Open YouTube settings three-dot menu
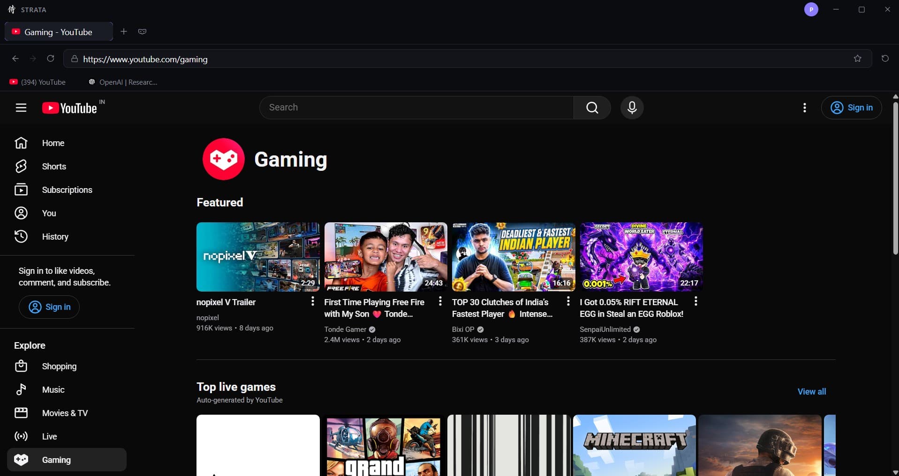This screenshot has width=899, height=476. (805, 108)
